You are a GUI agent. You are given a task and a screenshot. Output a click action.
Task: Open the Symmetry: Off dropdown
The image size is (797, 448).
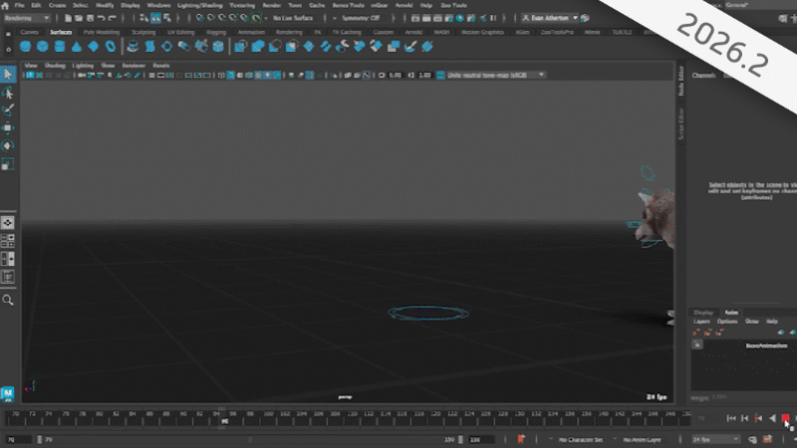pyautogui.click(x=361, y=18)
